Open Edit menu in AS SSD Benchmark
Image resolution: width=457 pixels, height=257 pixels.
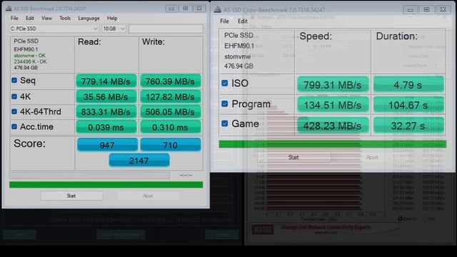[x=30, y=18]
